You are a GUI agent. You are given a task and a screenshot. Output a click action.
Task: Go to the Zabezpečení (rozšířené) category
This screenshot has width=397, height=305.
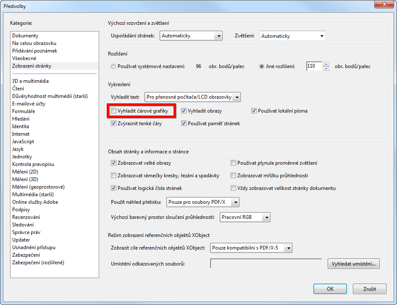click(x=38, y=263)
